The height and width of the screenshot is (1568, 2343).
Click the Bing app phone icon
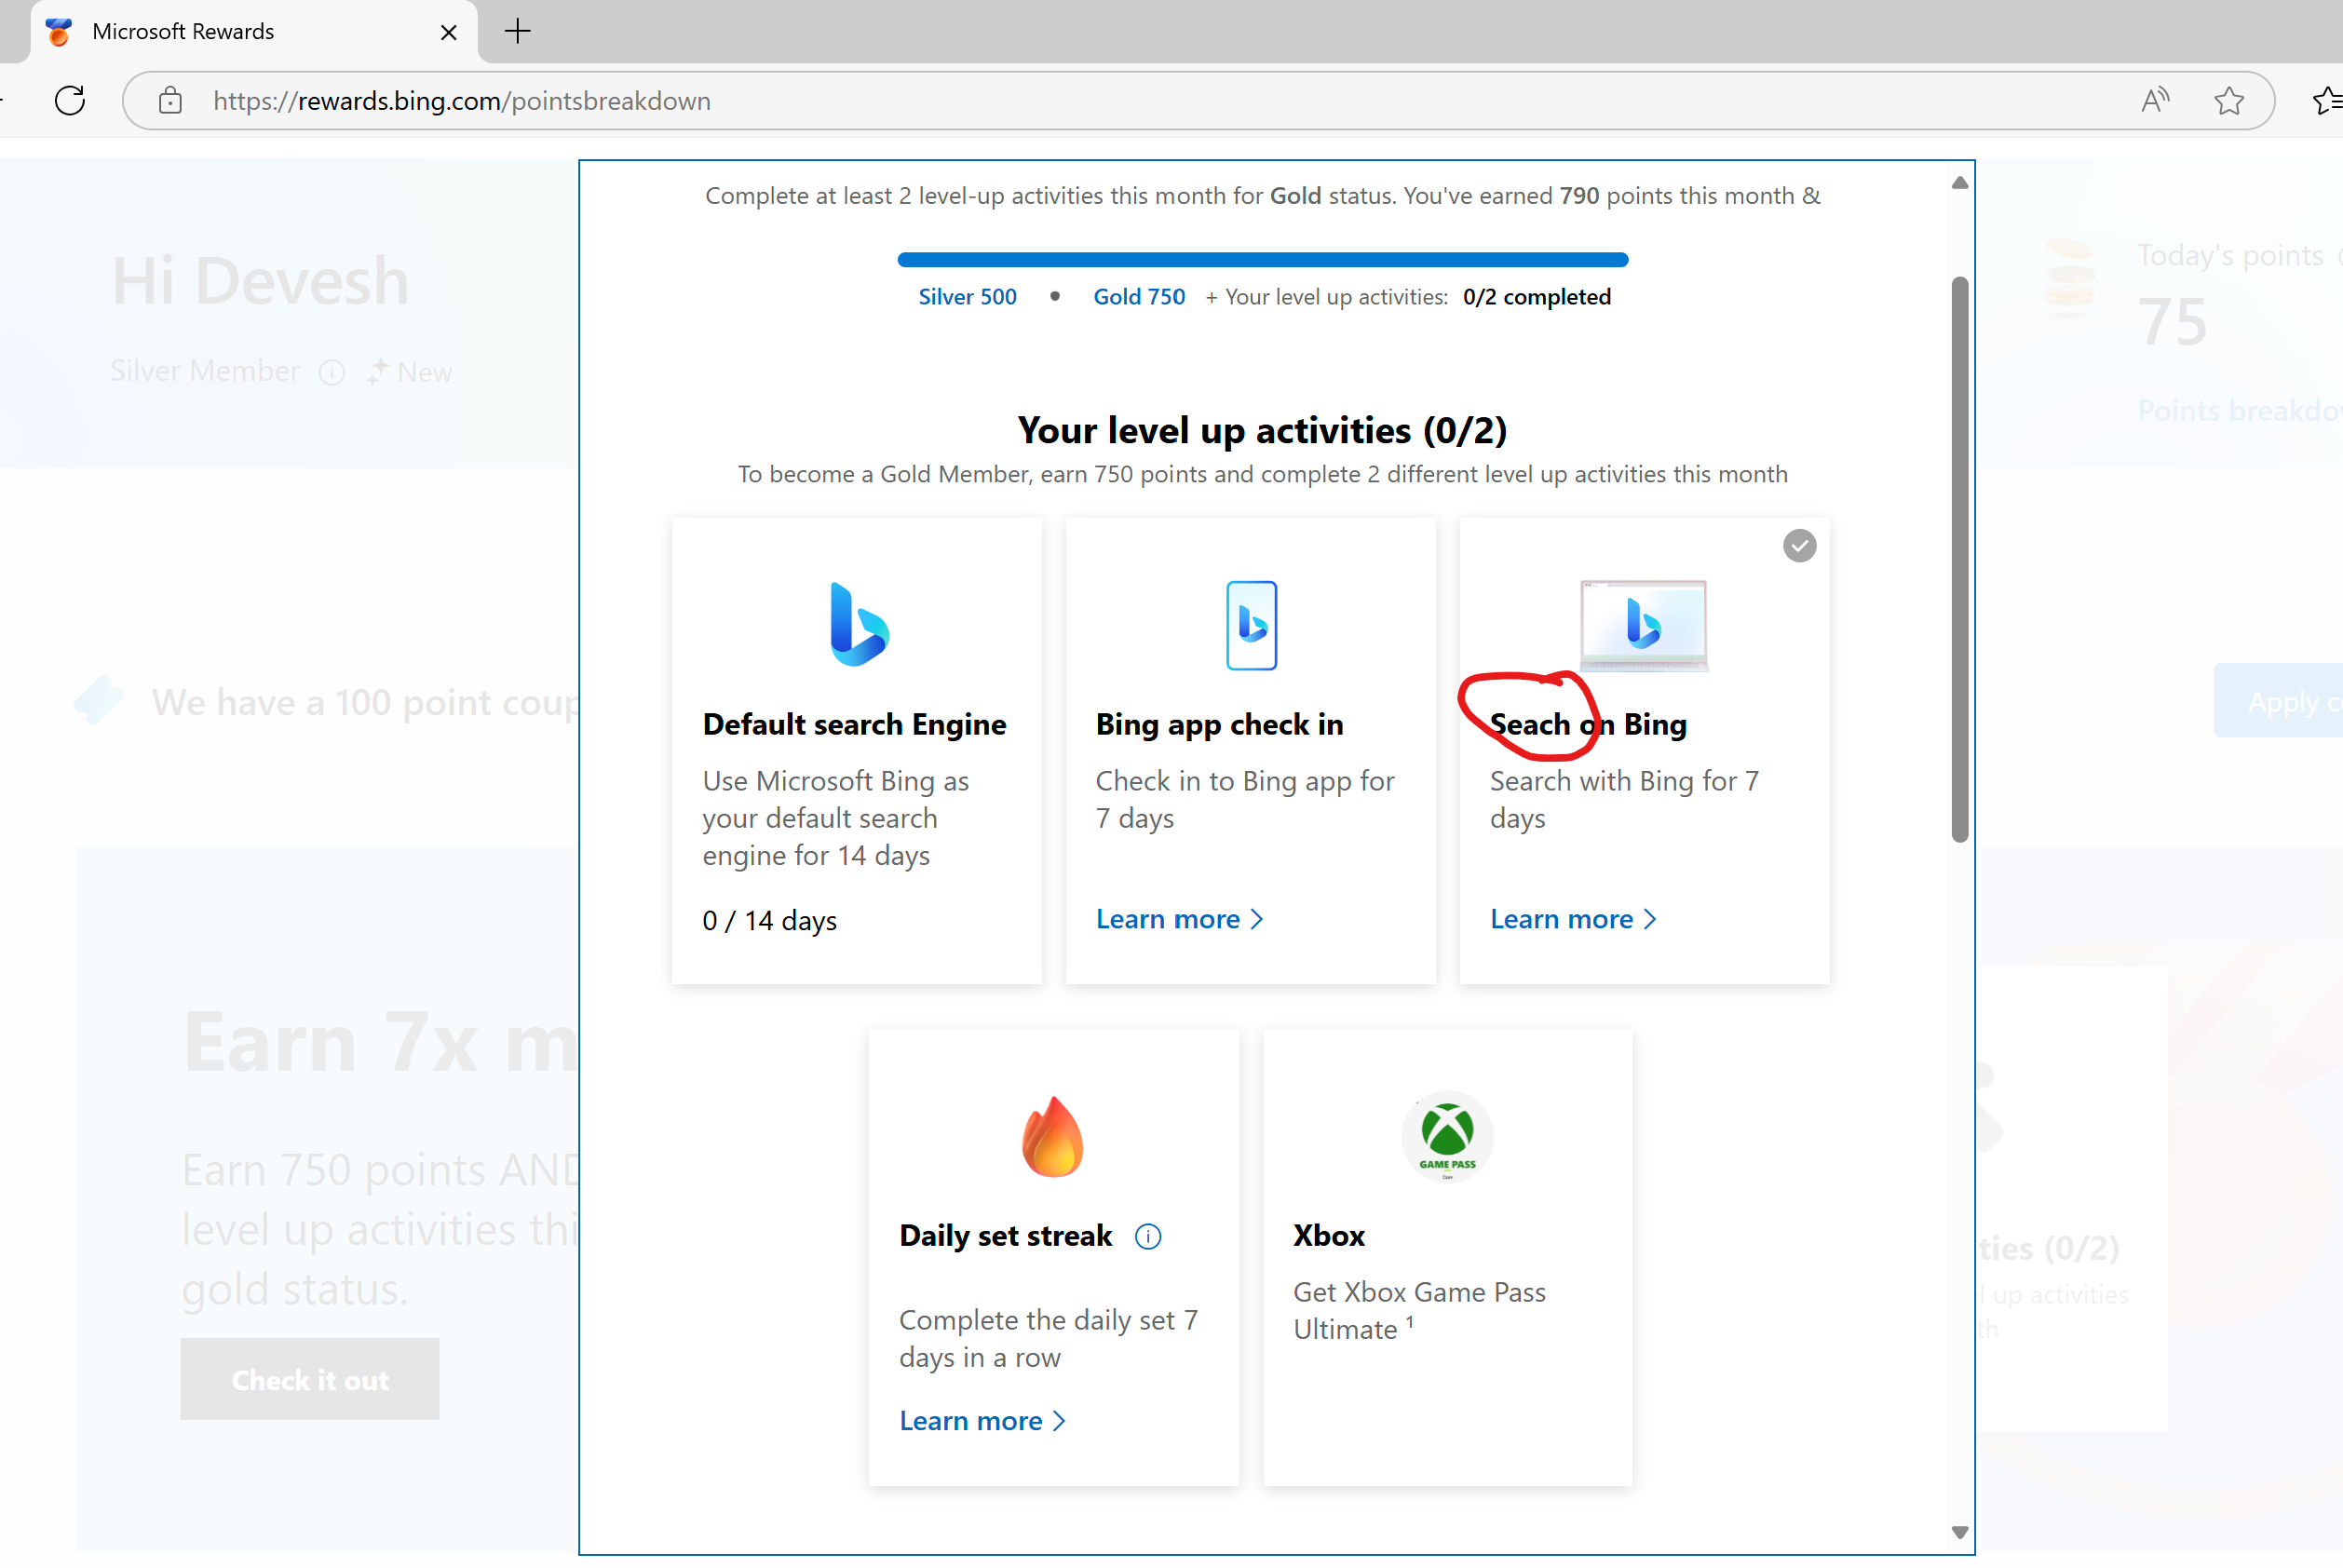(x=1251, y=625)
